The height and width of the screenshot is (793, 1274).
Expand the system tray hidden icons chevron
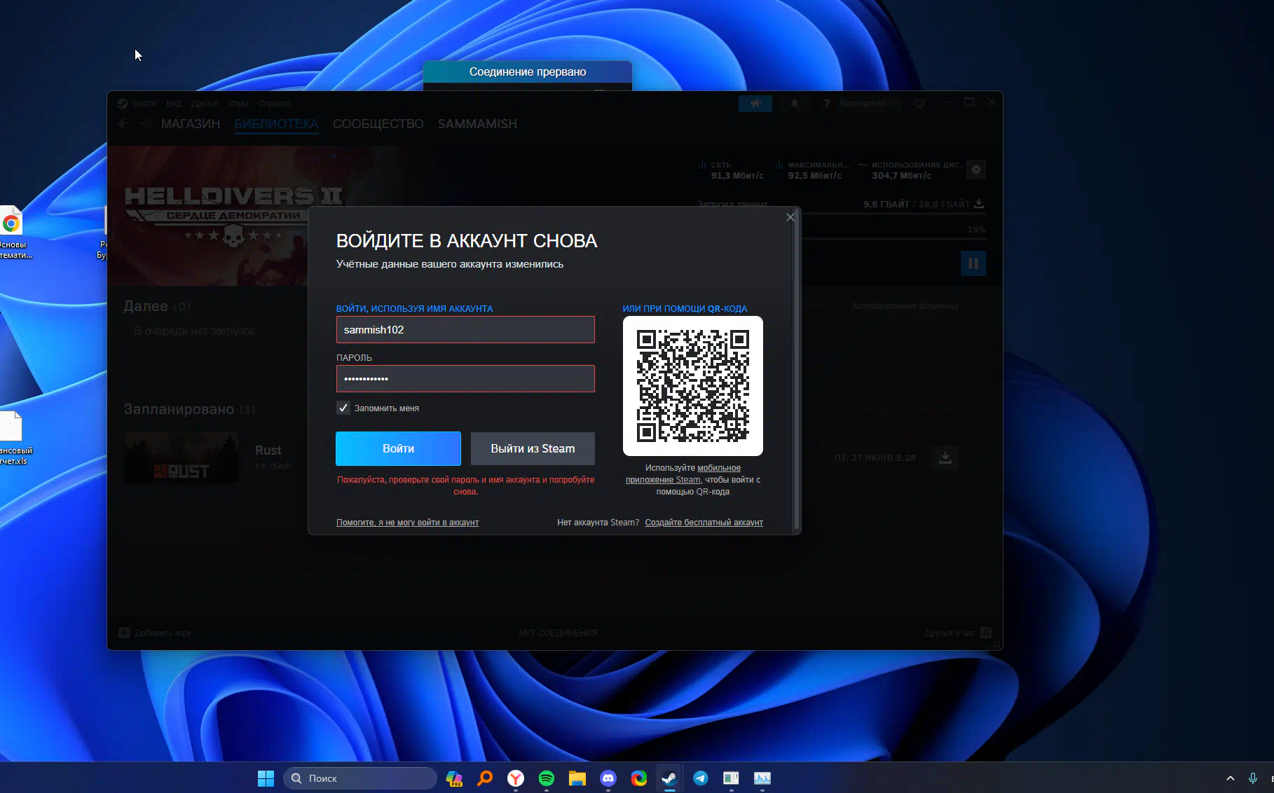(1231, 778)
